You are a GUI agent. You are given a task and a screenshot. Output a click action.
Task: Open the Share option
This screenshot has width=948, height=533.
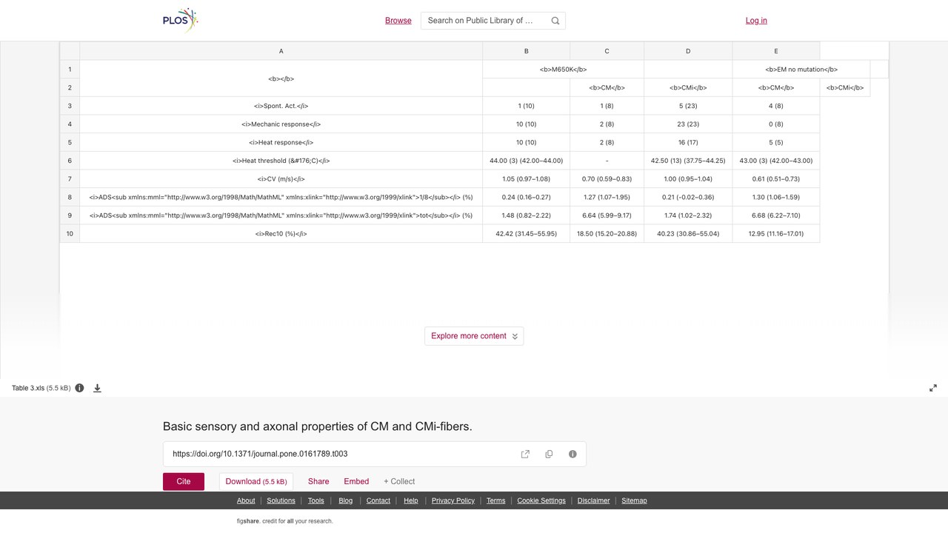coord(318,481)
